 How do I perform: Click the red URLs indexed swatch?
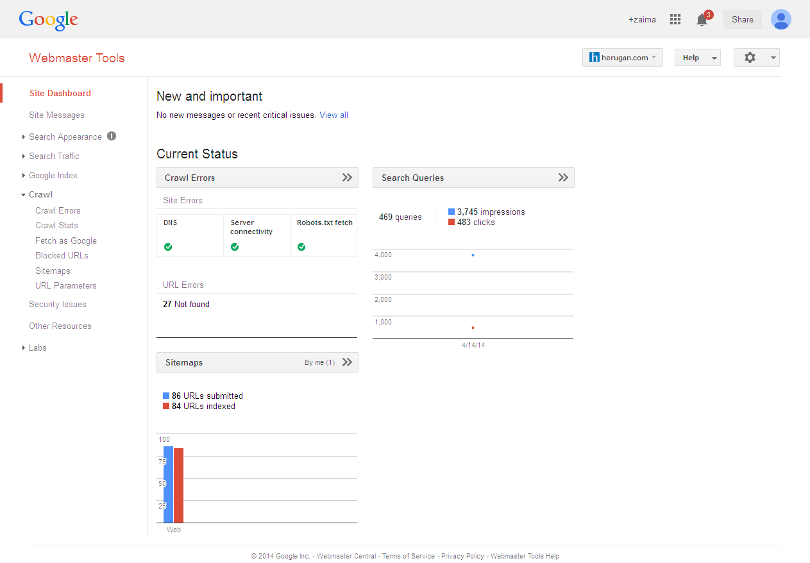click(x=166, y=406)
